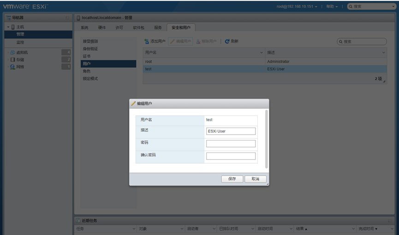Open the Target (对象) column dropdown
The width and height of the screenshot is (399, 235).
(x=182, y=229)
